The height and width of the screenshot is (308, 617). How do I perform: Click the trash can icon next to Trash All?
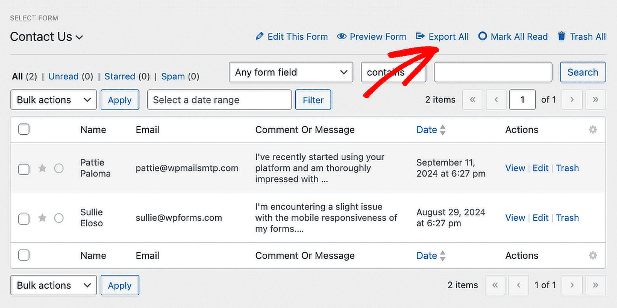click(561, 36)
